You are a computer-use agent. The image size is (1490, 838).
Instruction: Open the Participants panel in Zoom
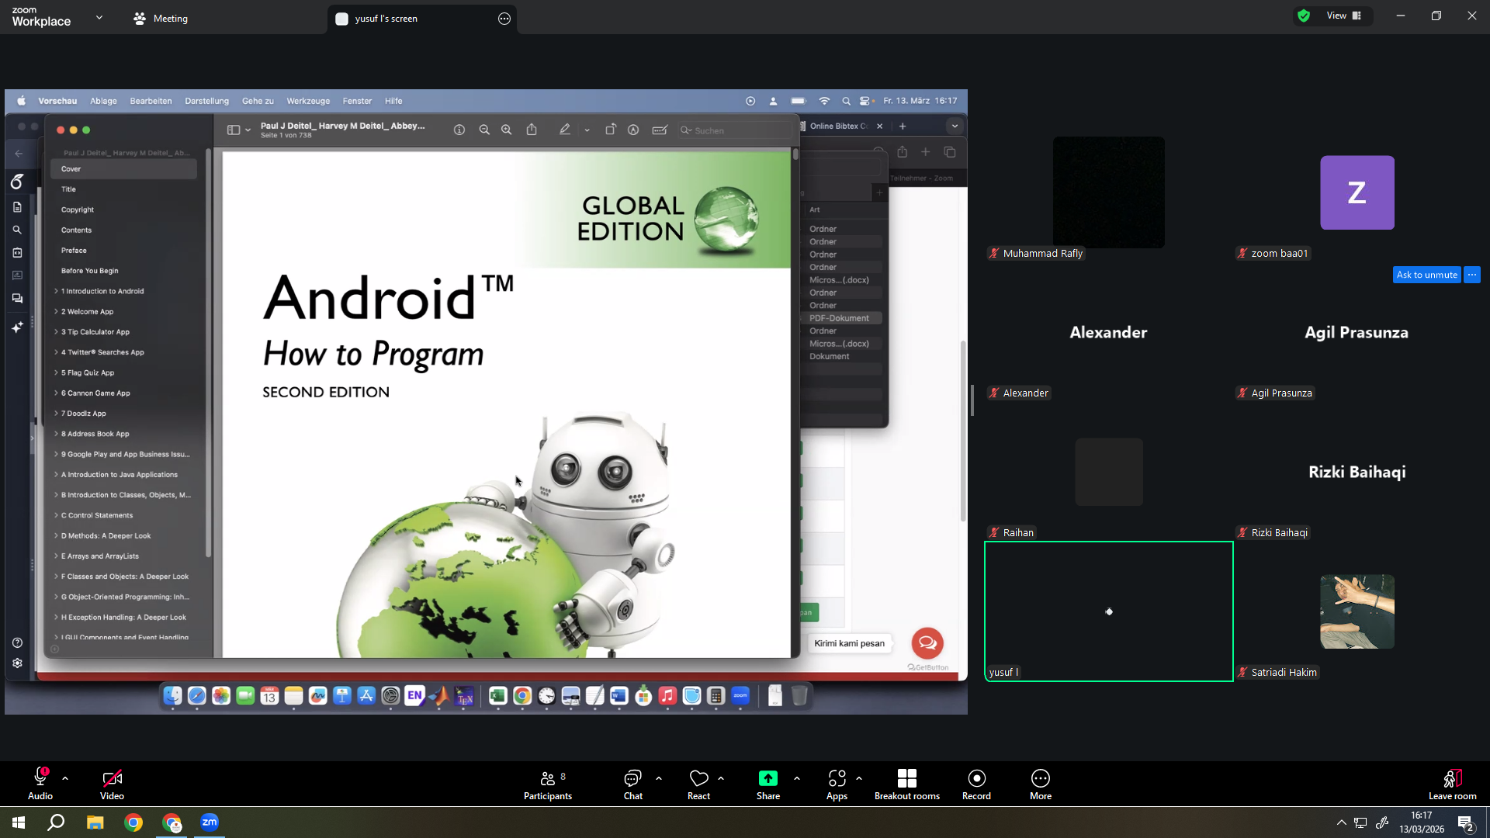(x=548, y=784)
